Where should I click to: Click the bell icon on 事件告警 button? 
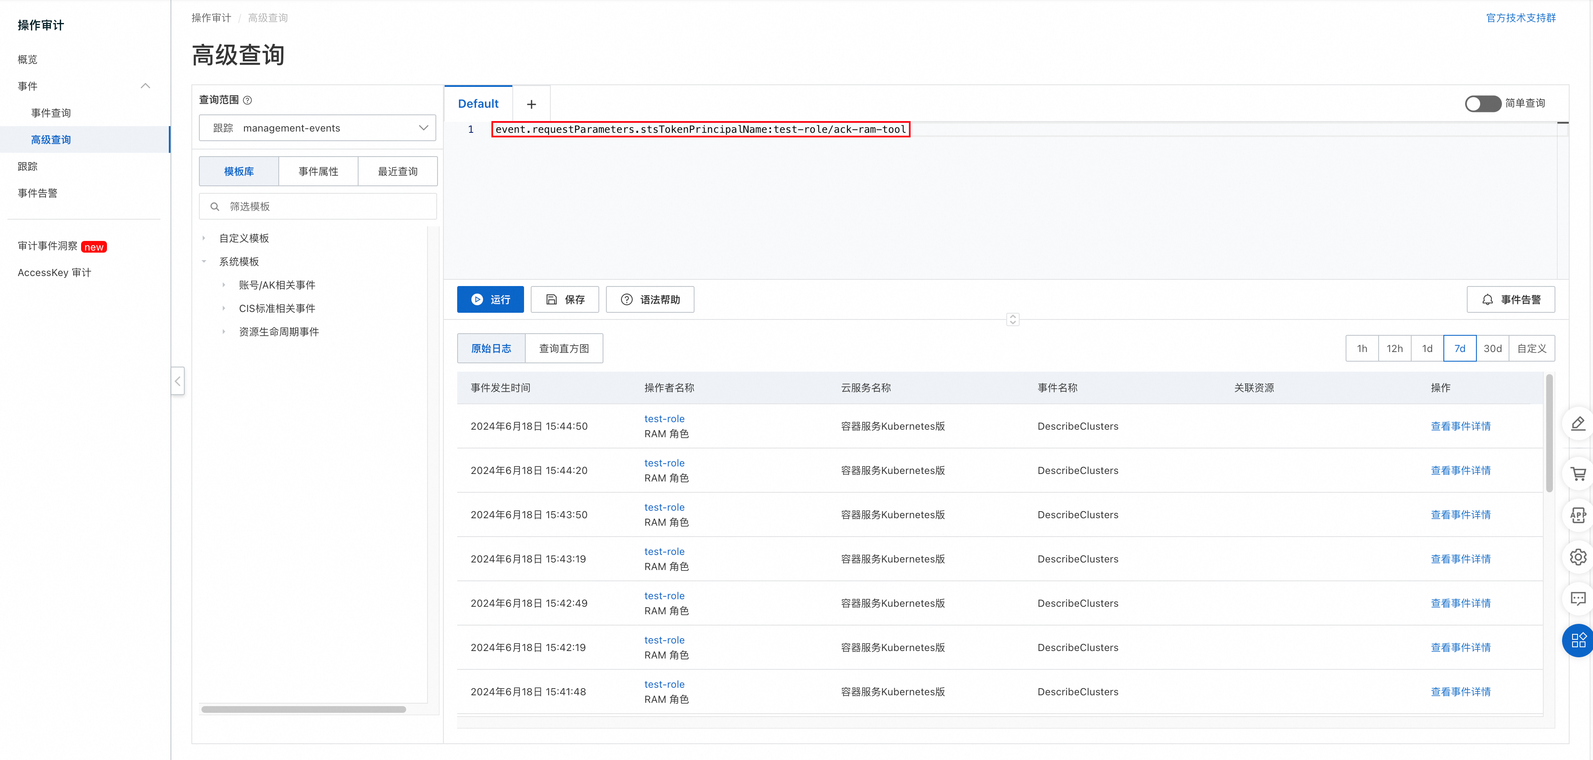(x=1487, y=300)
